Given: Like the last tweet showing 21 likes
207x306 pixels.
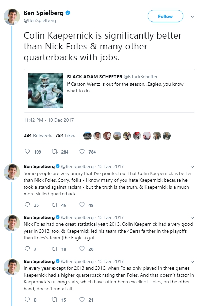Looking at the screenshot, I should [x=82, y=300].
